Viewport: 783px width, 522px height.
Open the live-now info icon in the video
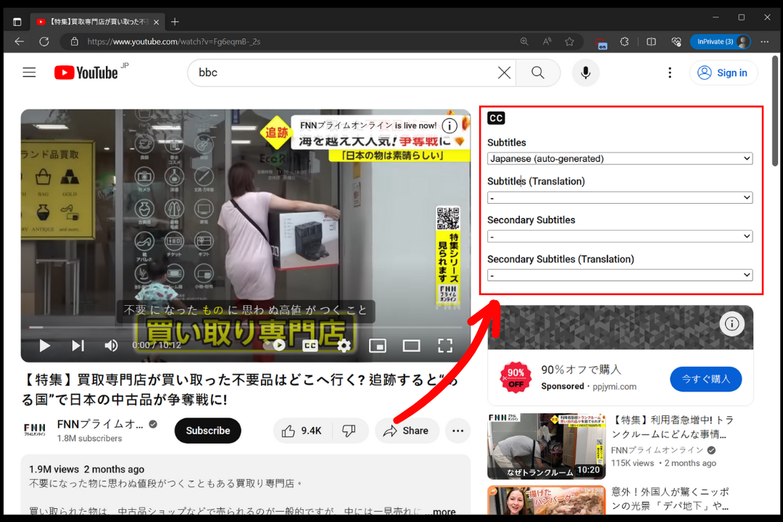click(x=449, y=125)
